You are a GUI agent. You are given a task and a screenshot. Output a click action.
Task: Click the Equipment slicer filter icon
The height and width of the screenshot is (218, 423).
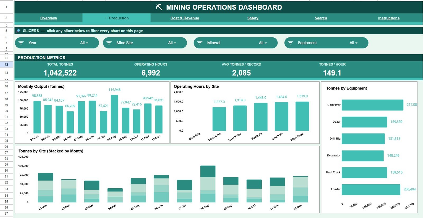(291, 43)
